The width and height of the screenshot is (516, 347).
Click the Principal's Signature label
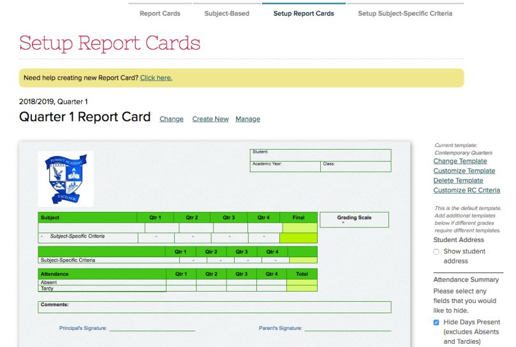tap(83, 328)
